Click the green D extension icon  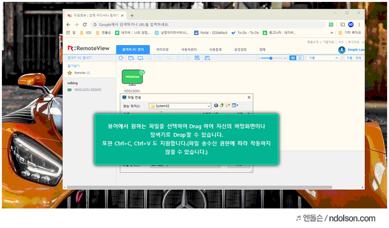[x=331, y=24]
